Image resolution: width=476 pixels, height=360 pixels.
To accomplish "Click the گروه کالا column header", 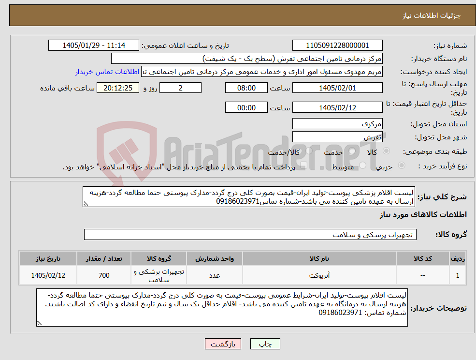I will 159,259.
